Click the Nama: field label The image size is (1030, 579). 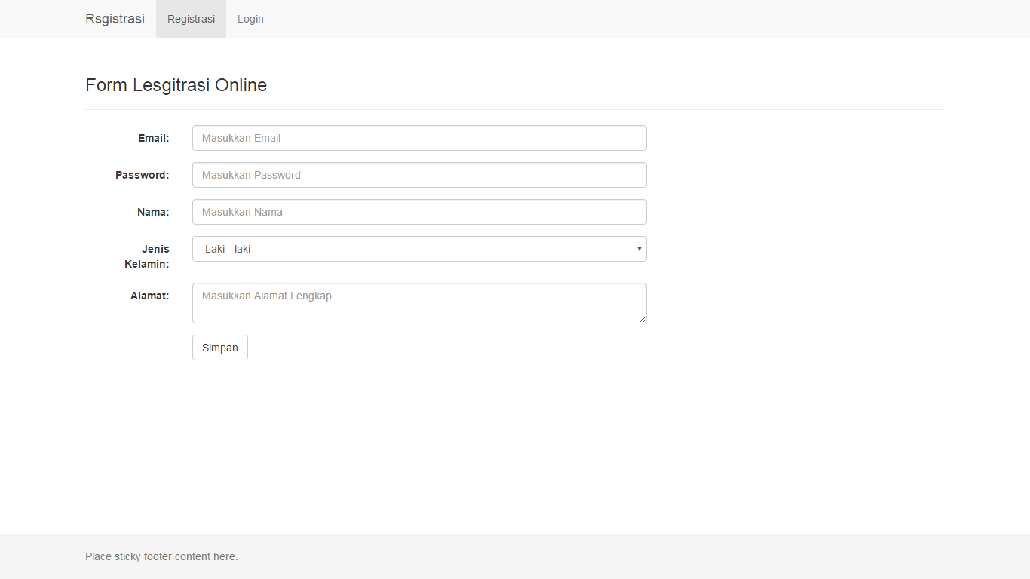(x=153, y=212)
